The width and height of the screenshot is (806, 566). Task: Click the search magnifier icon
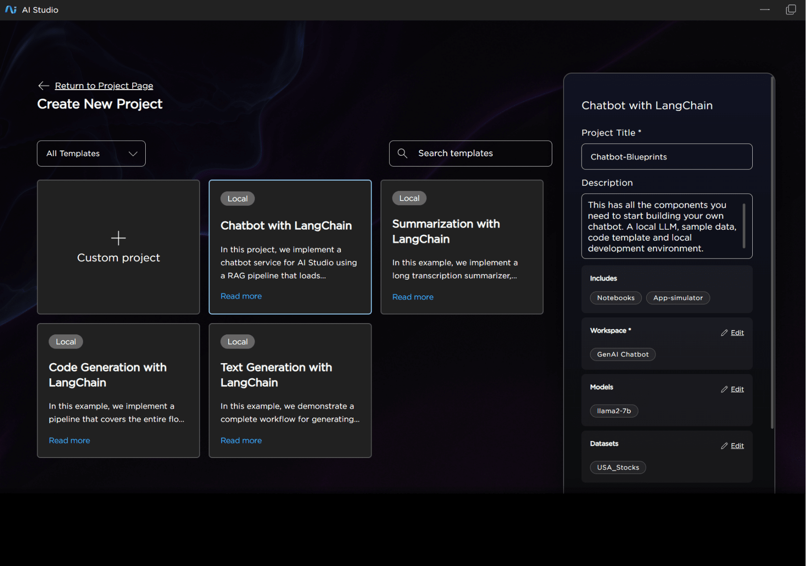tap(402, 153)
